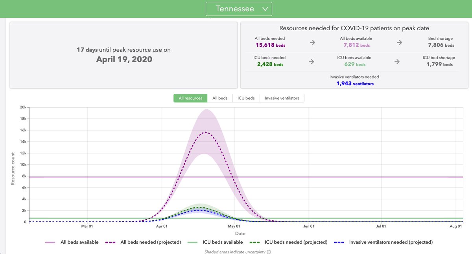Toggle All beds needed (projected) legend entry
472x254 pixels.
[143, 242]
